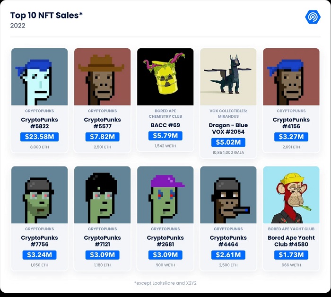
Task: Click the $2.61M price badge
Action: (x=228, y=255)
